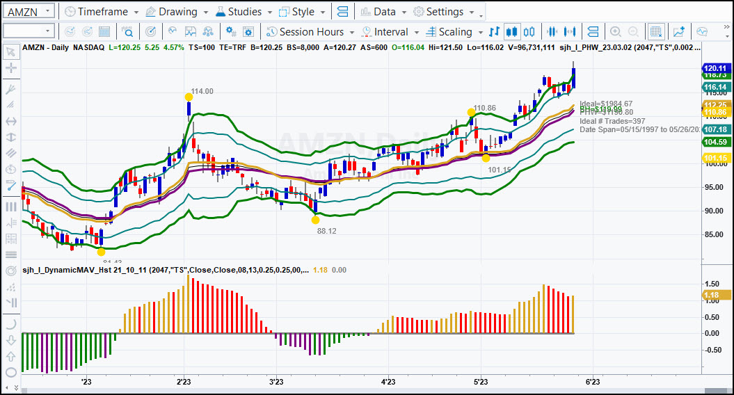The width and height of the screenshot is (734, 395).
Task: Click the chart speech bubble icon
Action: point(702,32)
